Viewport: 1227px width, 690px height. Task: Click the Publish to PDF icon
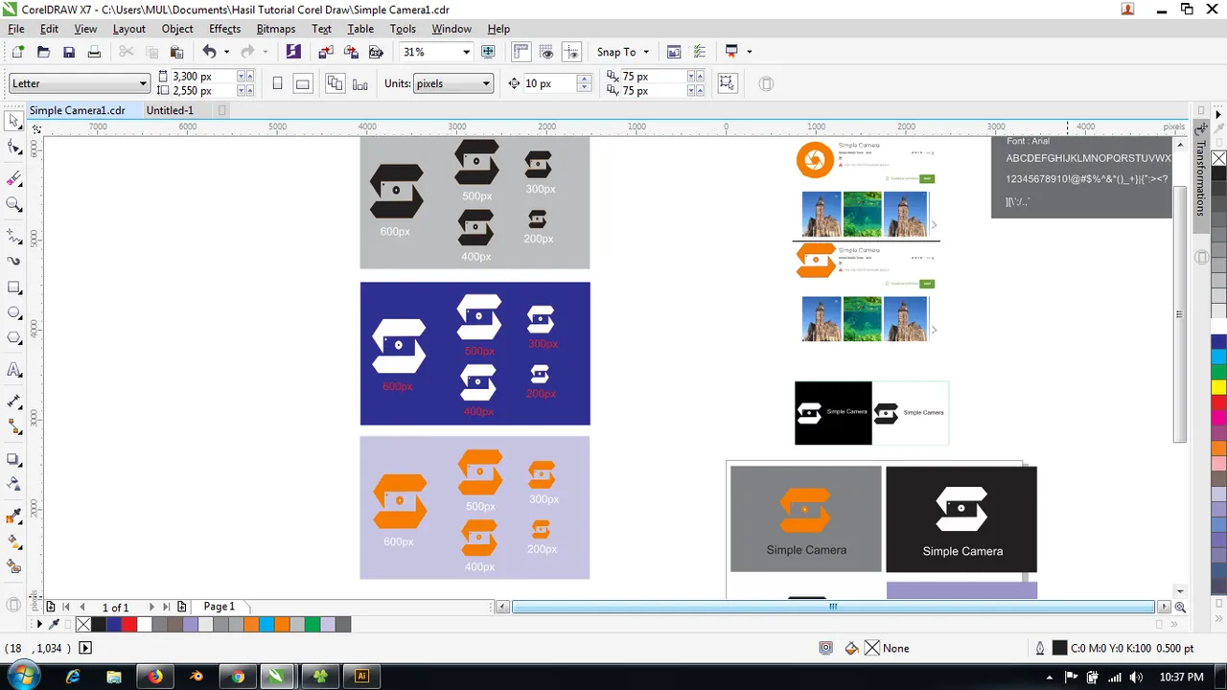376,52
